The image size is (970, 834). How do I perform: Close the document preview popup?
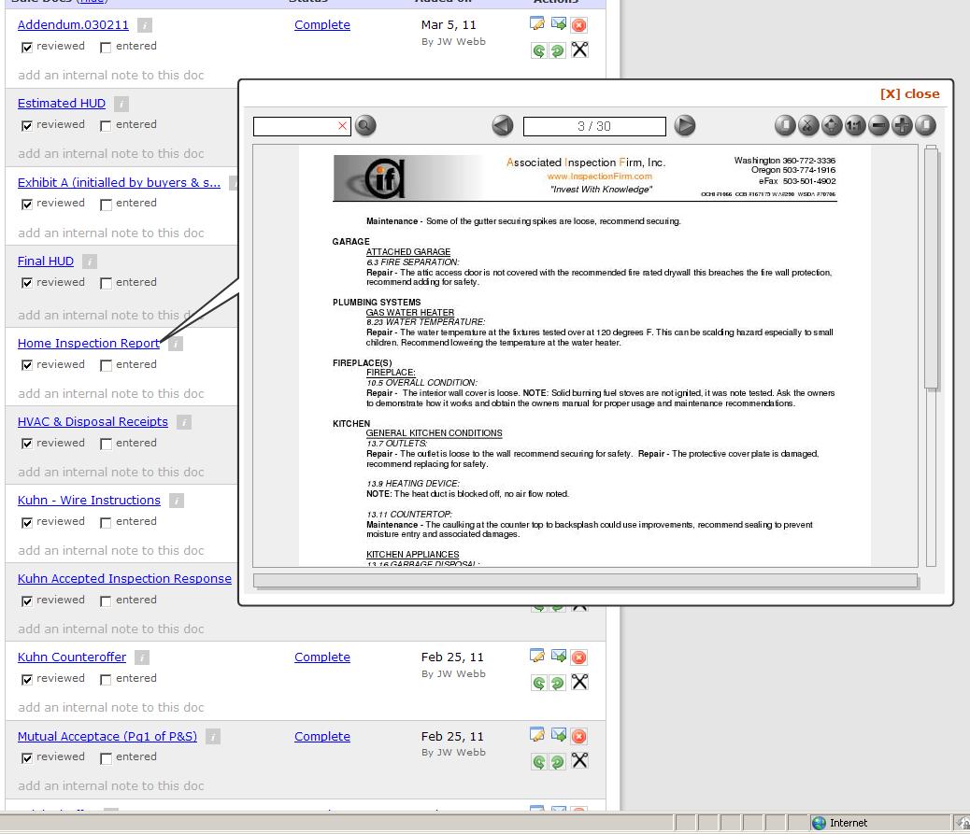[x=909, y=93]
